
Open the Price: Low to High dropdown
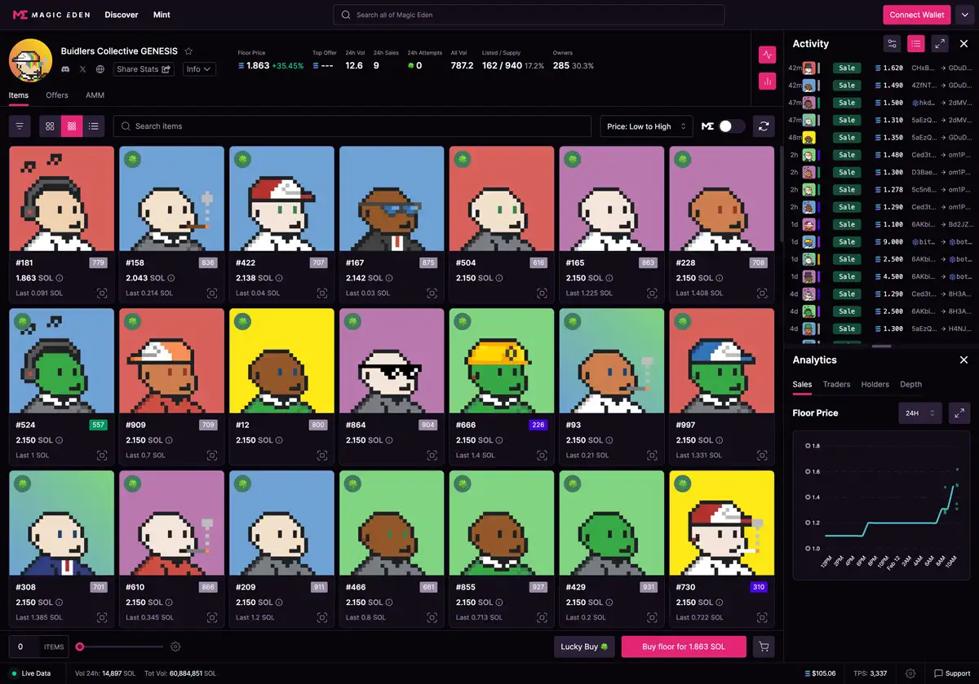tap(647, 126)
